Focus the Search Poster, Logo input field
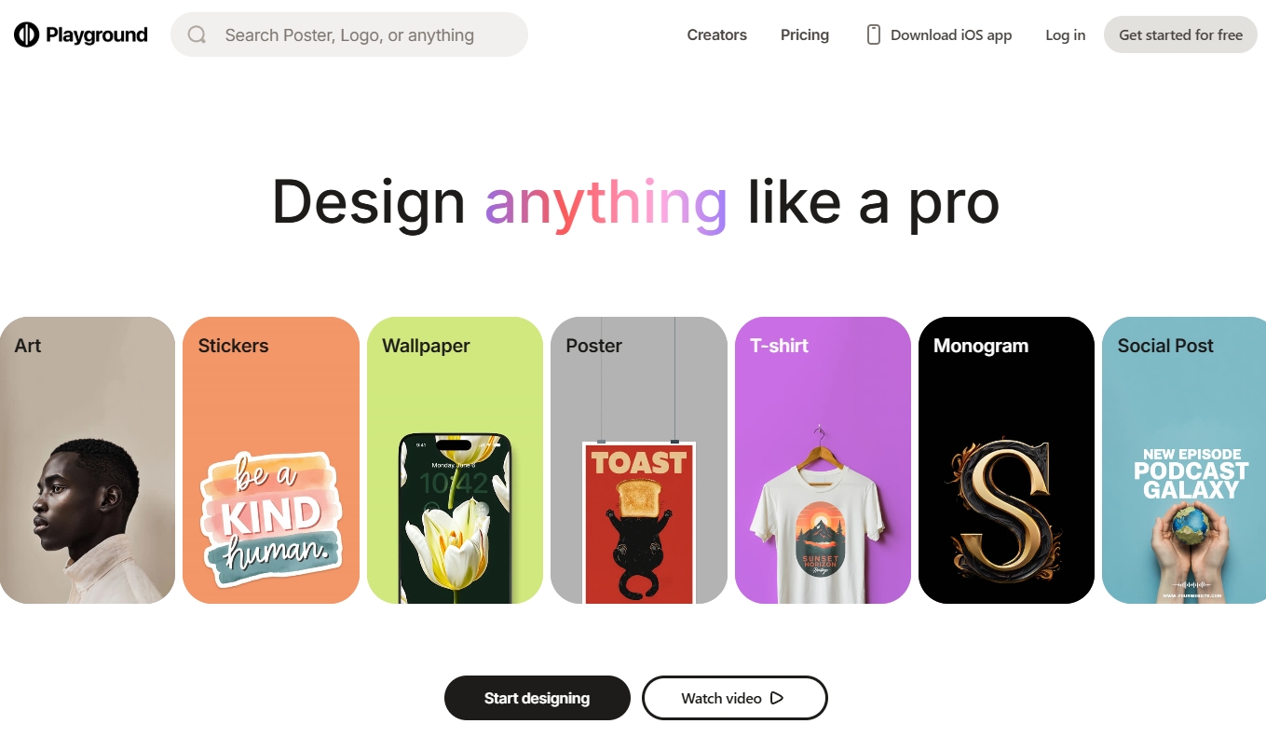 (349, 34)
